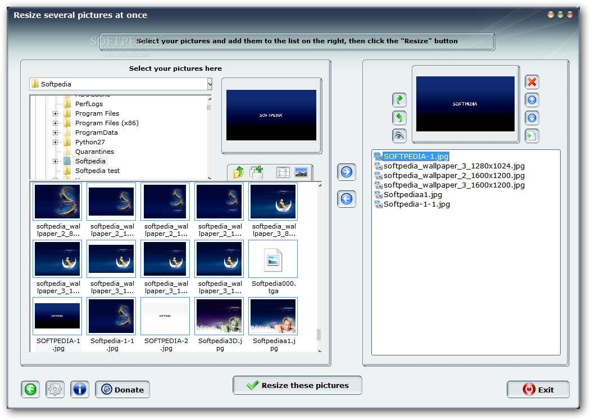Click the green back arrow button
The height and width of the screenshot is (420, 591).
click(30, 389)
